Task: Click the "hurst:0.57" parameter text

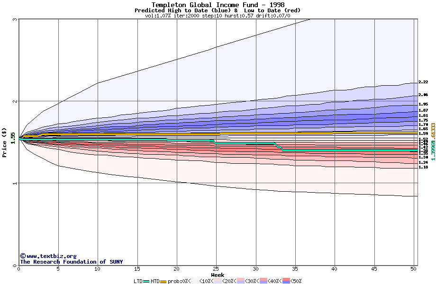Action: (239, 16)
